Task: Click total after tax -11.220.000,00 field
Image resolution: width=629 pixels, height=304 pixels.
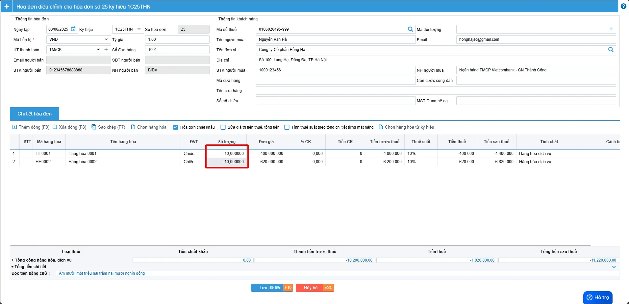Action: tap(559, 260)
